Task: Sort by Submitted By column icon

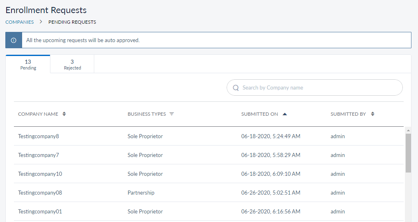Action: tap(373, 114)
